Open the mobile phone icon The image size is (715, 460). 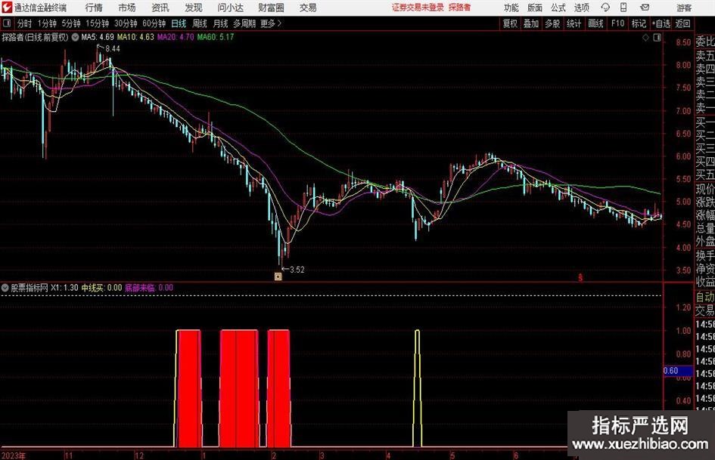[623, 8]
